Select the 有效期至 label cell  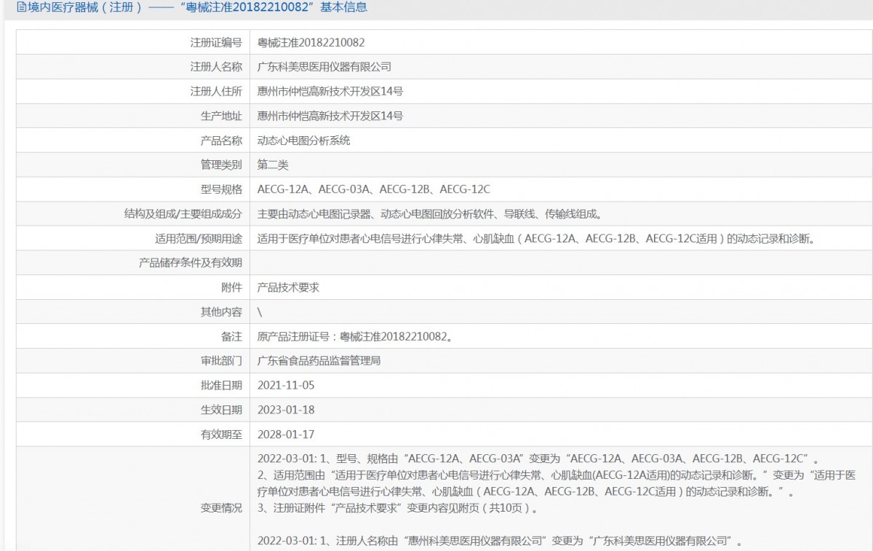pos(132,434)
